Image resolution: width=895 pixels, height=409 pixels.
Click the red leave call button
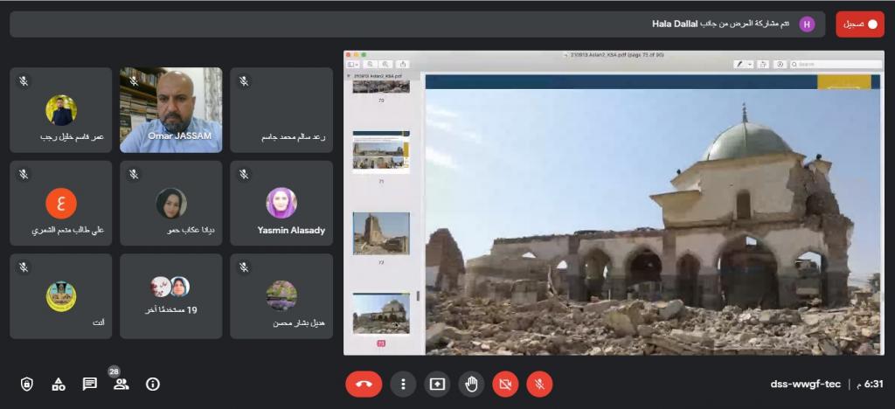(364, 384)
